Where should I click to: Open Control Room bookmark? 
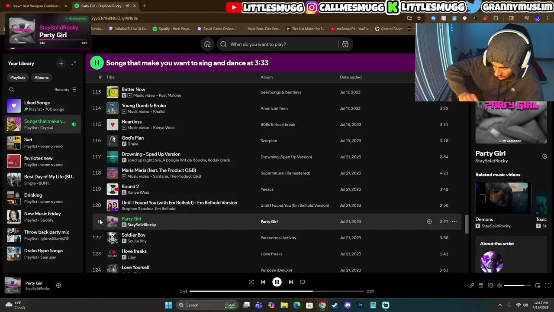coord(389,29)
